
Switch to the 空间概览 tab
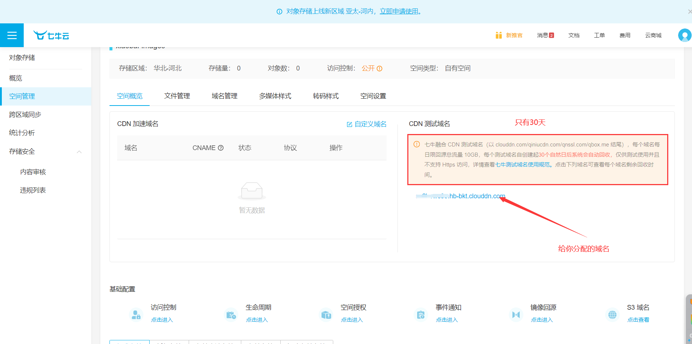[x=130, y=96]
